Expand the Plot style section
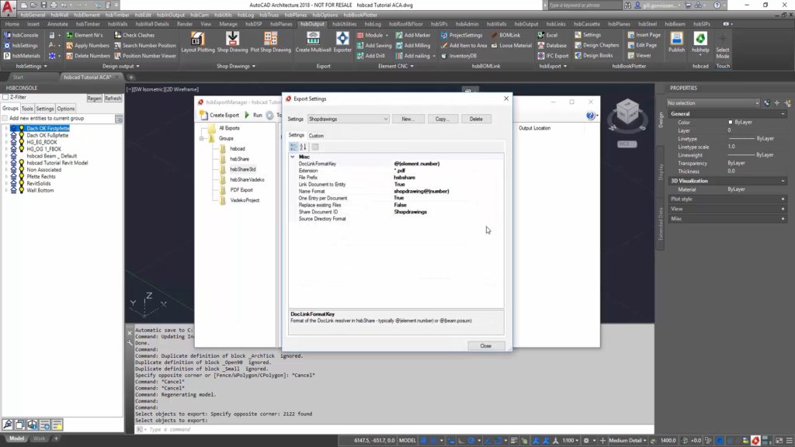 click(x=783, y=199)
